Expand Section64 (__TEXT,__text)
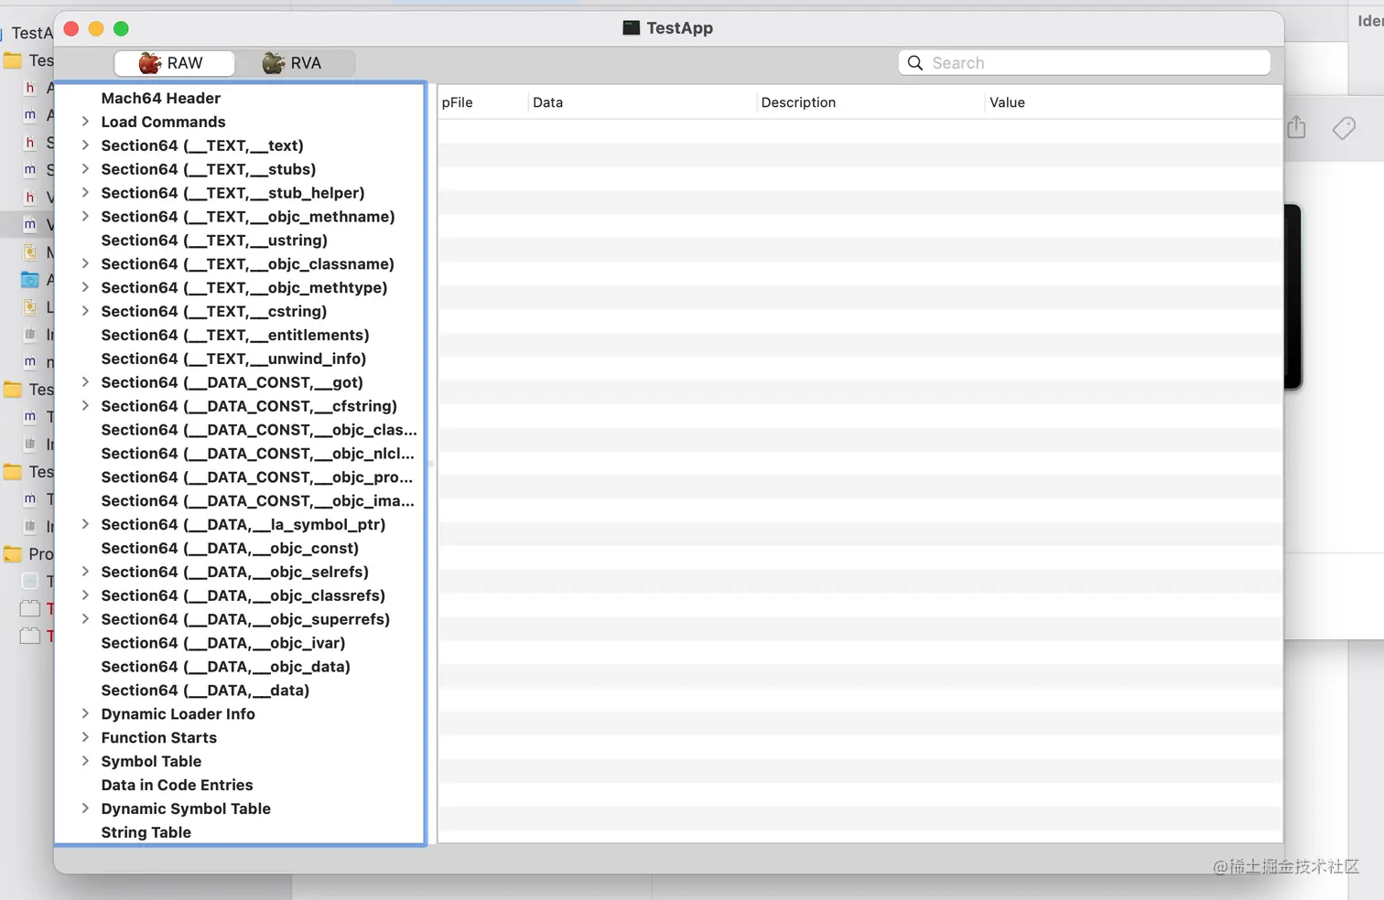 (85, 145)
